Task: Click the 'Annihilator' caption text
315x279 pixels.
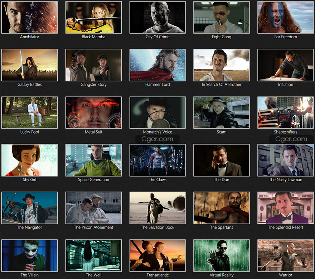Action: click(x=29, y=37)
